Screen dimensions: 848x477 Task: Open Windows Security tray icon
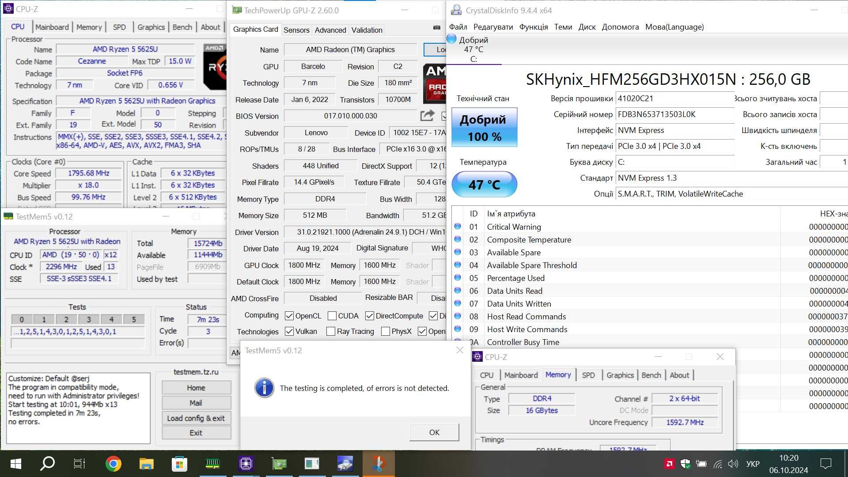pos(685,464)
